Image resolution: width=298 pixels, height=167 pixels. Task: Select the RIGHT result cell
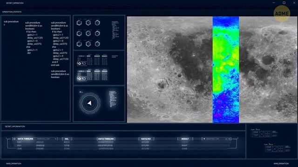tap(184, 145)
